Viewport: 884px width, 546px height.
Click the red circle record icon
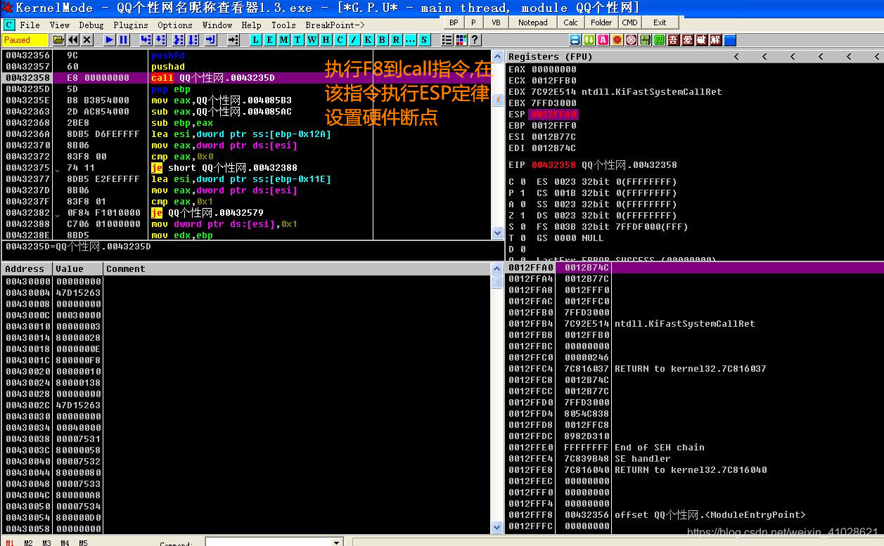pos(617,40)
